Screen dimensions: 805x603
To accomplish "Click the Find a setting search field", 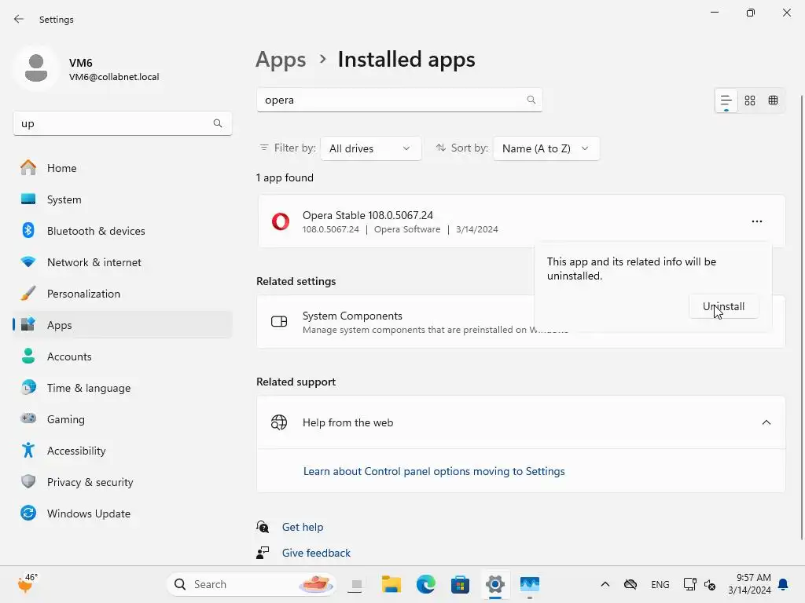I will [x=110, y=123].
